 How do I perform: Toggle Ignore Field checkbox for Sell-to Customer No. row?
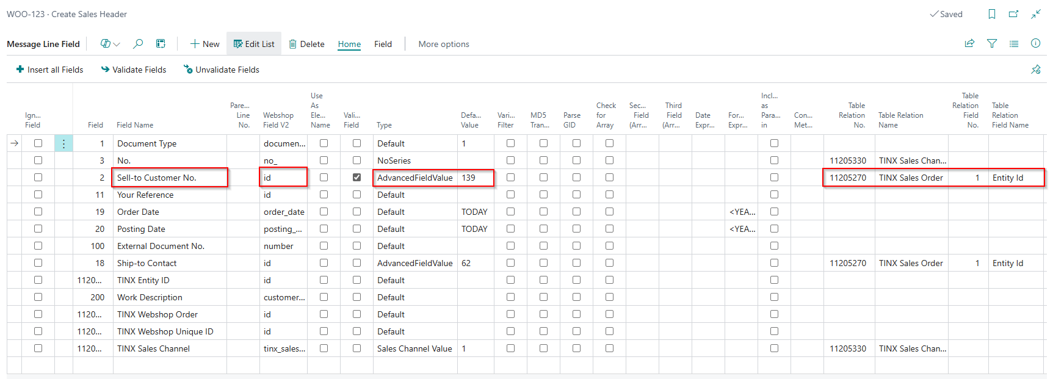(x=38, y=178)
